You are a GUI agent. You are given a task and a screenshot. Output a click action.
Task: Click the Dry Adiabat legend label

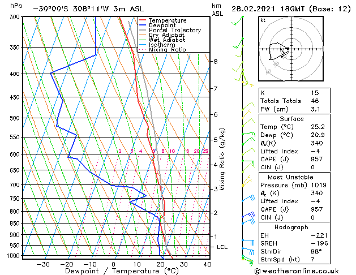pos(166,35)
